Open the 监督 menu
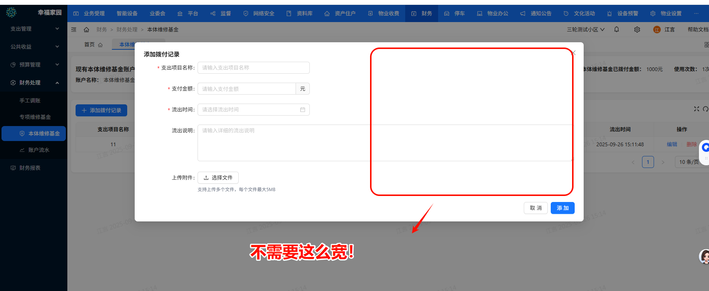The height and width of the screenshot is (291, 709). click(x=221, y=13)
